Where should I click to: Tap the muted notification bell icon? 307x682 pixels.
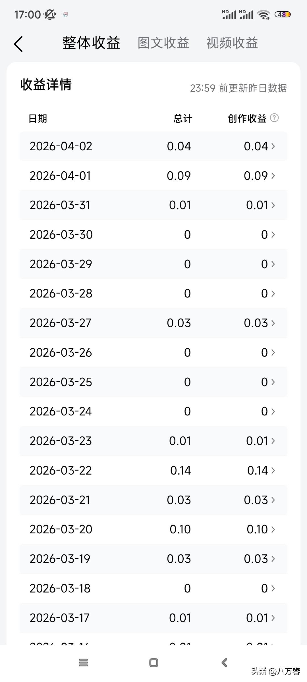50,14
